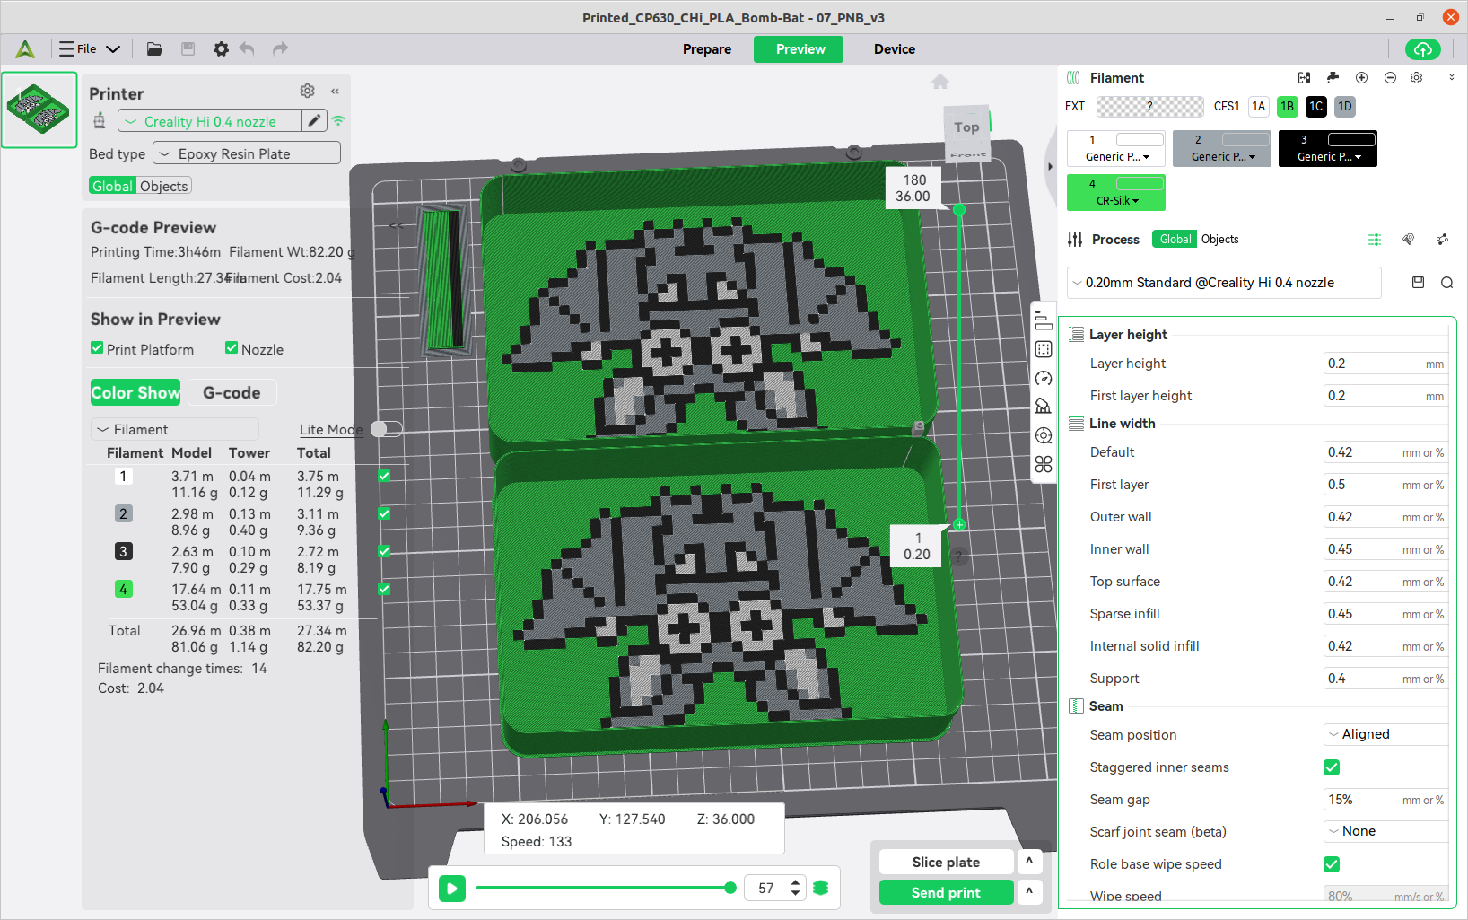Toggle the Lite Mode switch
The height and width of the screenshot is (920, 1468).
pyautogui.click(x=387, y=429)
